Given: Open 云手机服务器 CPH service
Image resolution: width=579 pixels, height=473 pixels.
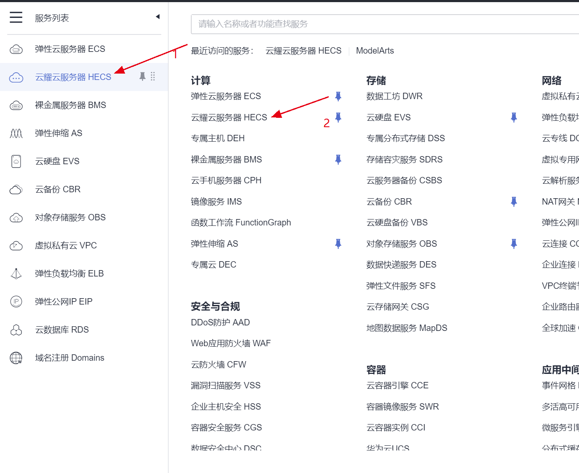Looking at the screenshot, I should pyautogui.click(x=226, y=180).
